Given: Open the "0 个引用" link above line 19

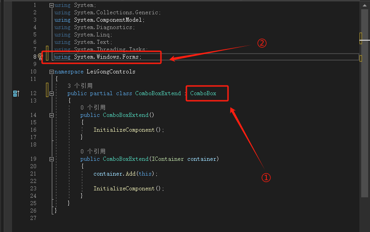Looking at the screenshot, I should click(x=93, y=152).
